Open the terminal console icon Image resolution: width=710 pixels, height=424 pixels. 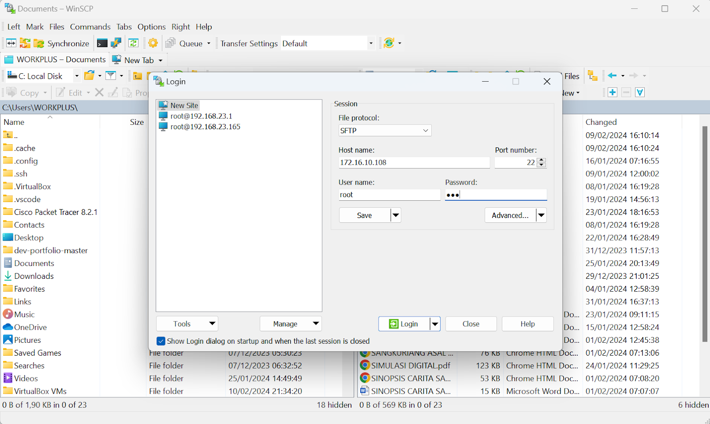102,43
